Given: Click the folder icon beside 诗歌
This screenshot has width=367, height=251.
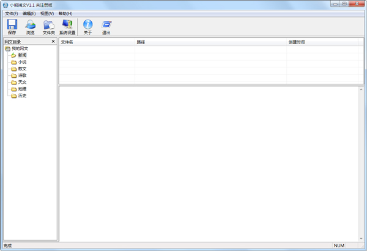Looking at the screenshot, I should (x=14, y=76).
